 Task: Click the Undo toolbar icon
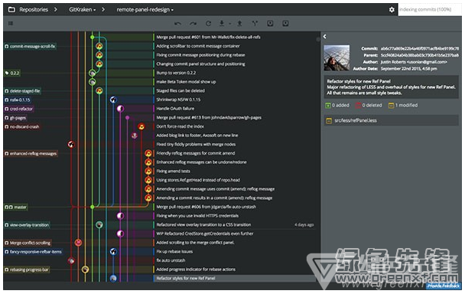click(177, 24)
